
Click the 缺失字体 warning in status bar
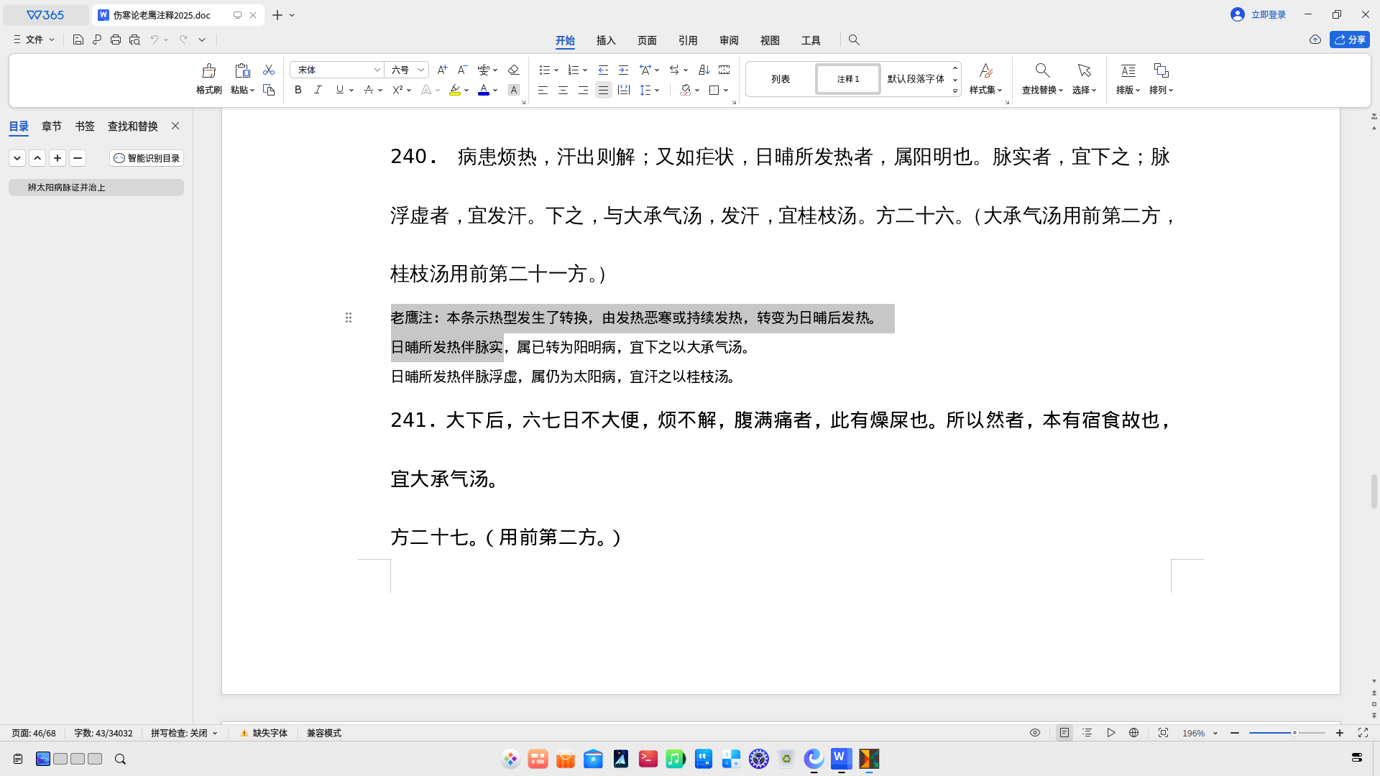tap(263, 733)
